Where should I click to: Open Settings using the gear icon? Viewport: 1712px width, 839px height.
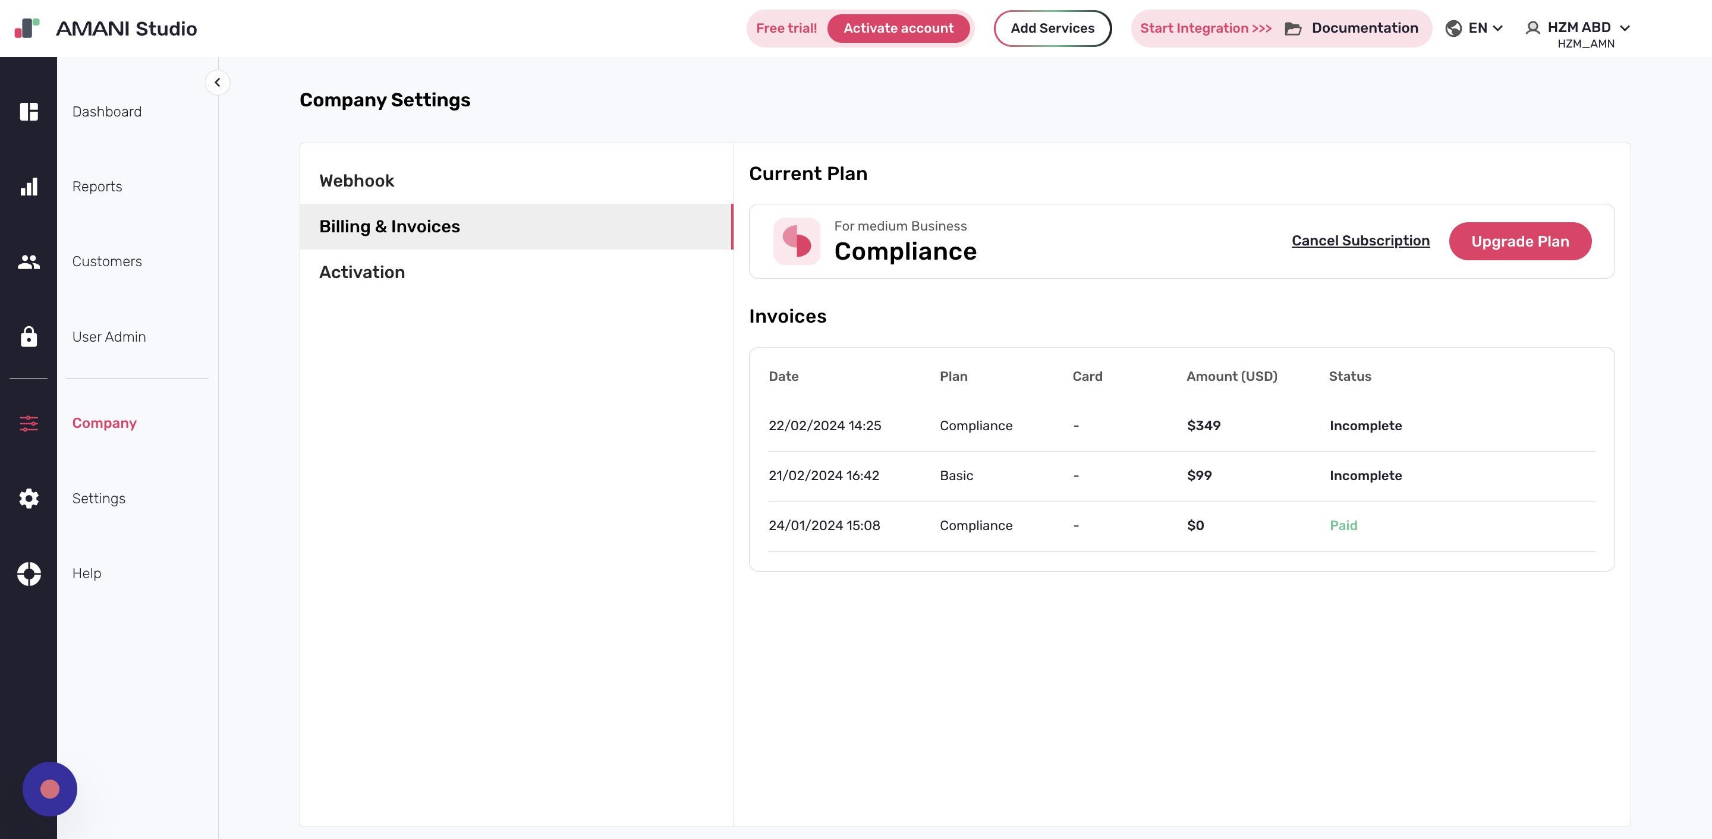pos(29,498)
